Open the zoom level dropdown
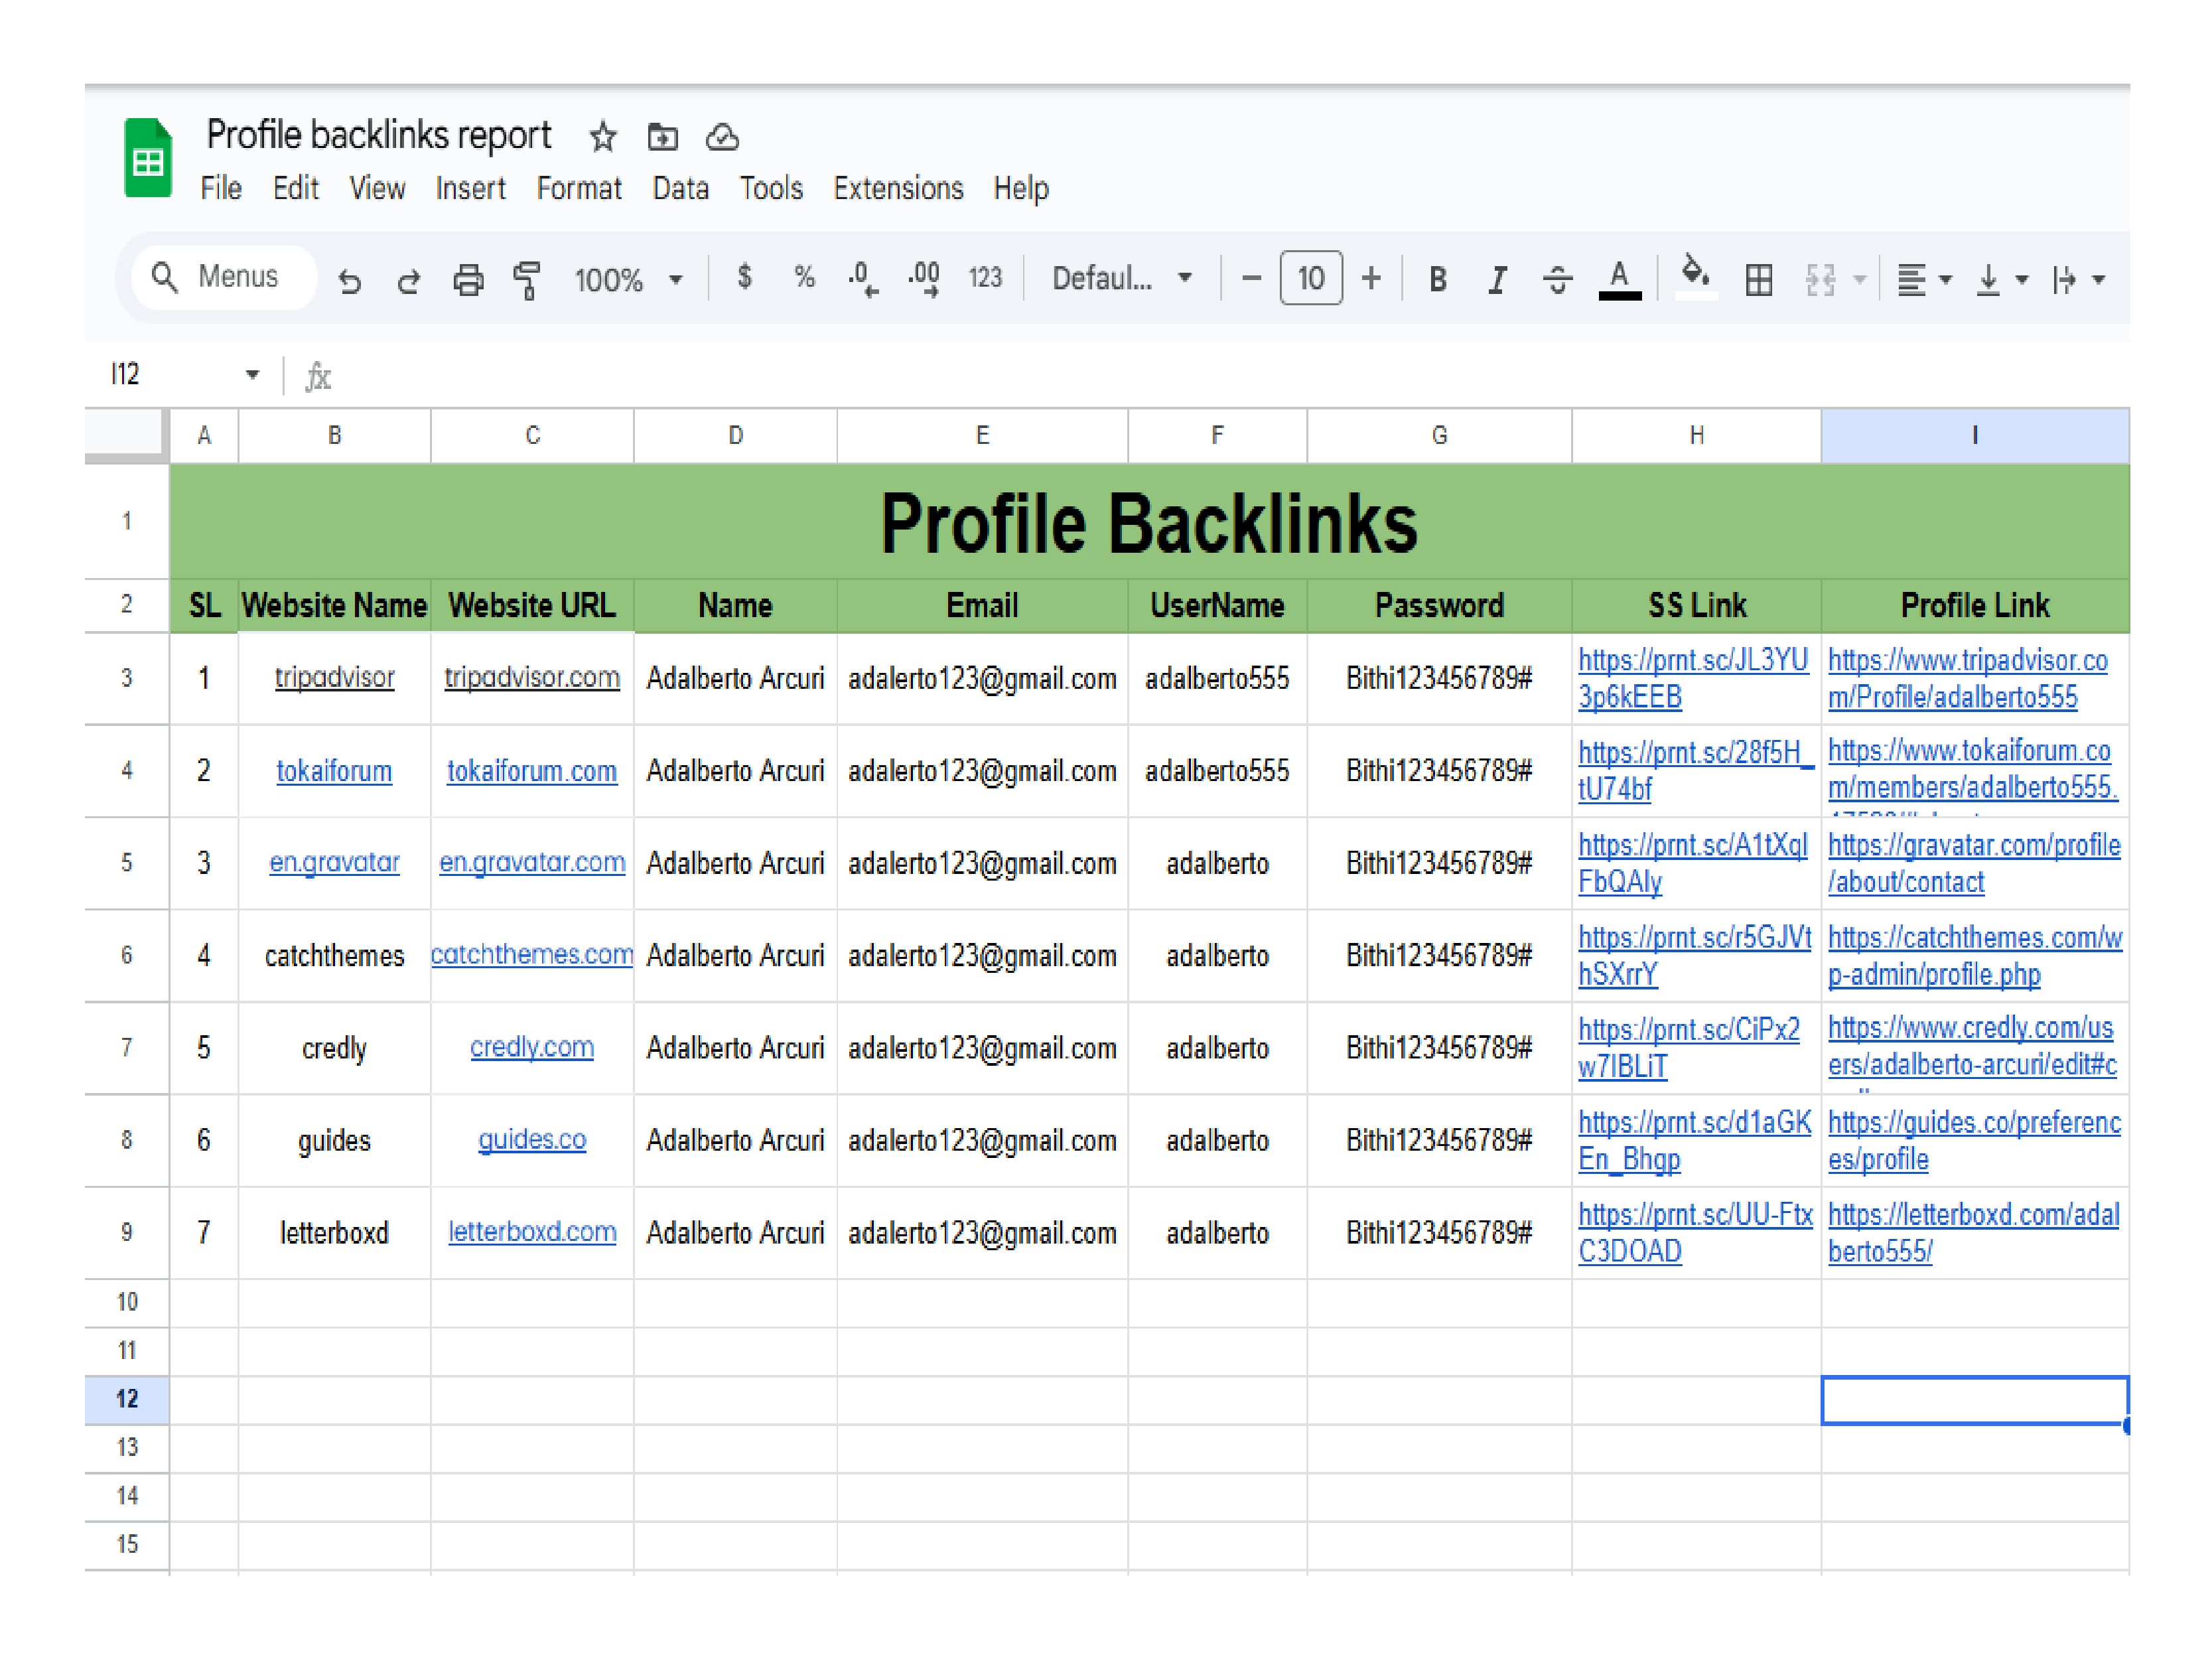 [630, 280]
